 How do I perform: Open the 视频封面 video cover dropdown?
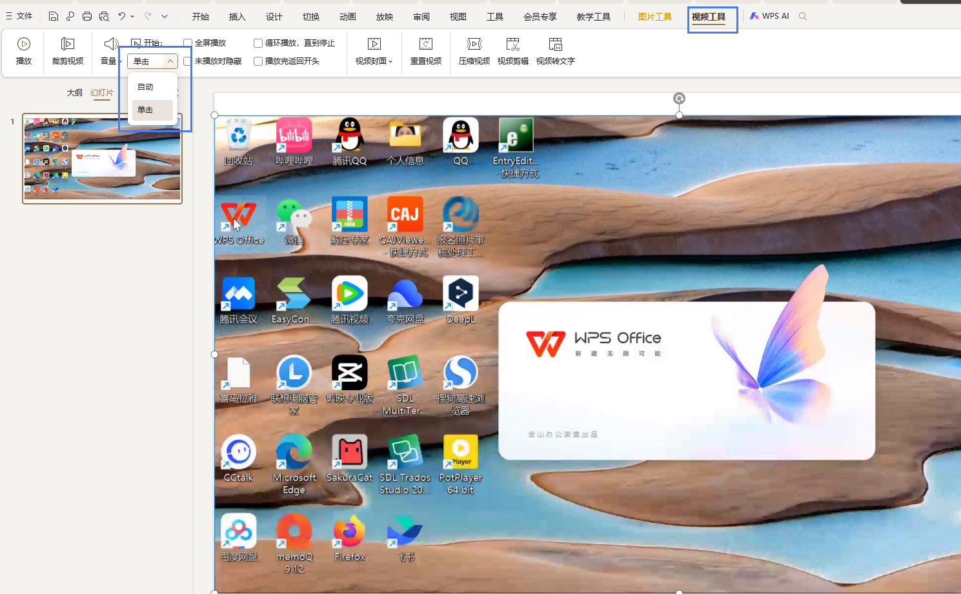click(x=374, y=52)
